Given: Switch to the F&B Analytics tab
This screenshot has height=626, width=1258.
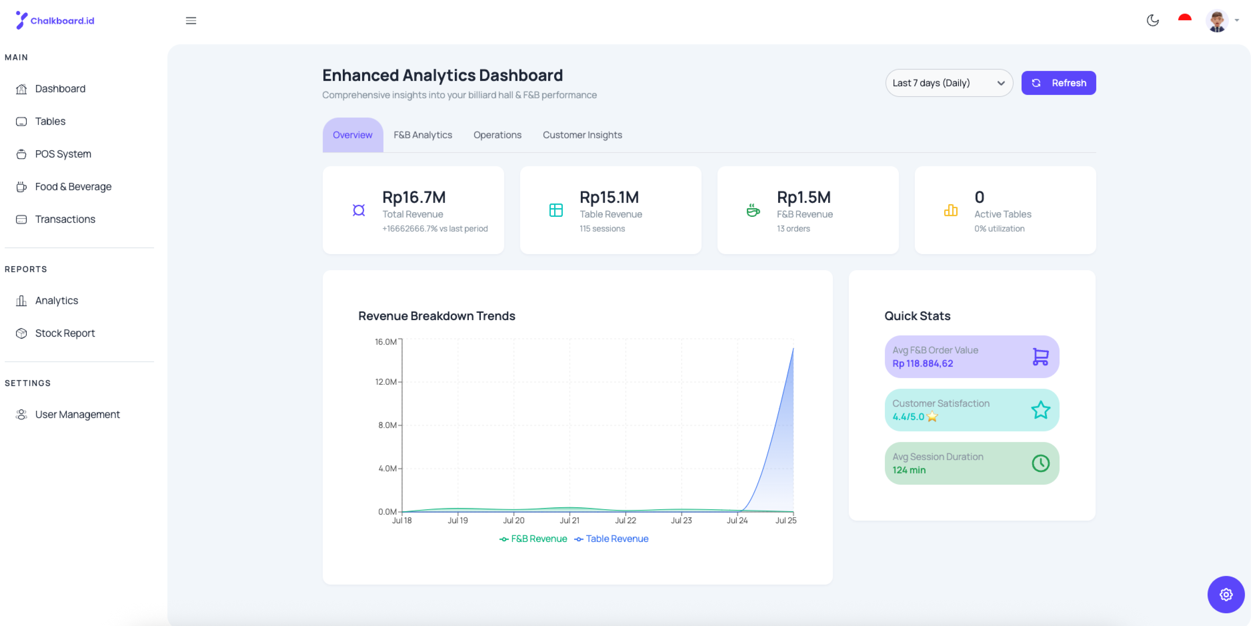Looking at the screenshot, I should (423, 135).
